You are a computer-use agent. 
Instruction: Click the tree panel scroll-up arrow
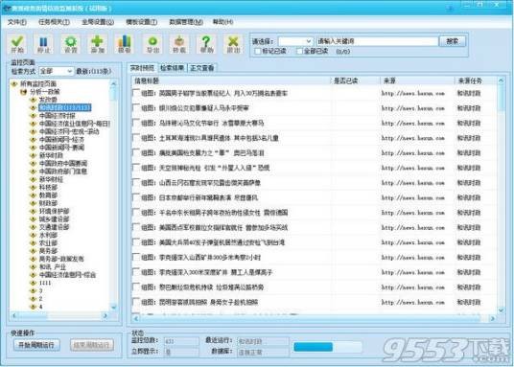point(113,83)
